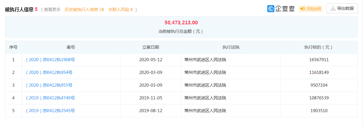This screenshot has height=126, width=363.
Task: Open case (2019)苏0412执4749号
Action: pos(50,98)
